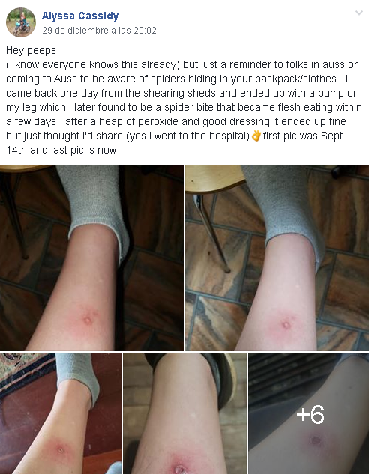Open Alyssa Cassidy's profile picture

click(x=21, y=22)
